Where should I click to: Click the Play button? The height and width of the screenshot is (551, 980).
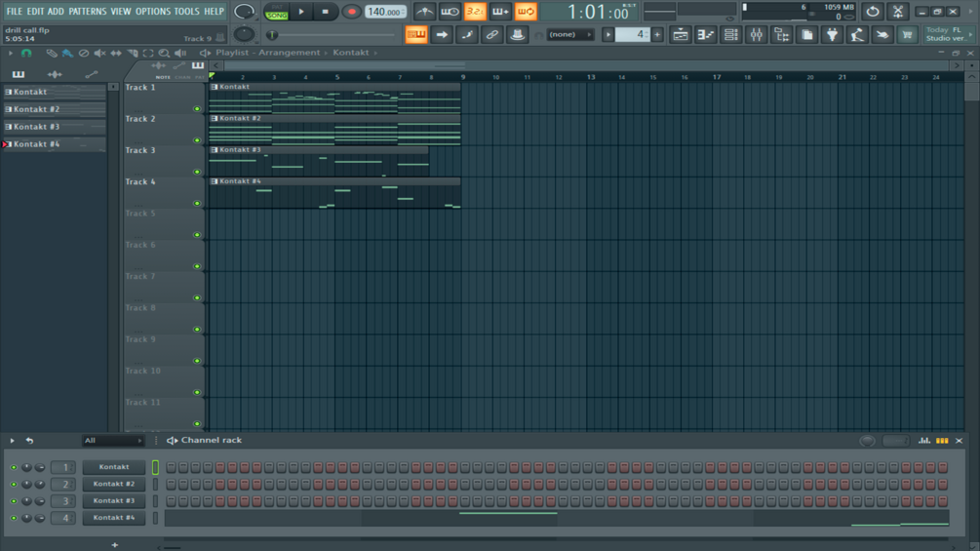[301, 12]
